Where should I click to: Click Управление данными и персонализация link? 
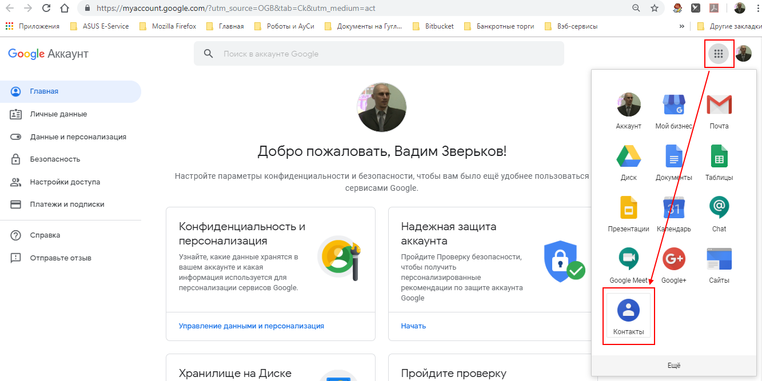coord(252,326)
